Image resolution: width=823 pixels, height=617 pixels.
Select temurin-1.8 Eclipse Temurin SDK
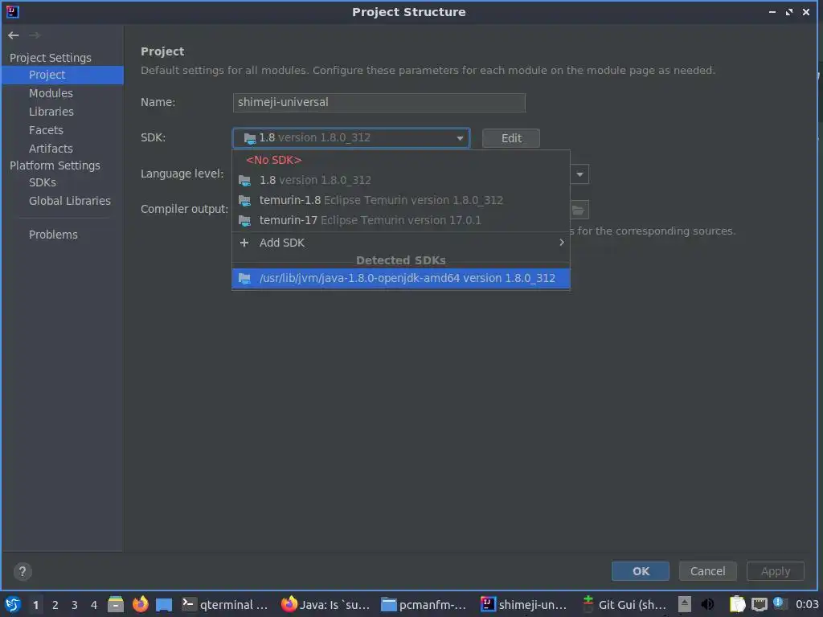coord(400,200)
